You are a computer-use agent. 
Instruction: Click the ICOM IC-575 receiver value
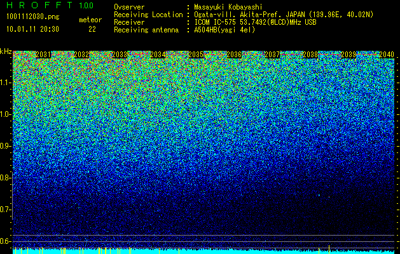pyautogui.click(x=256, y=22)
